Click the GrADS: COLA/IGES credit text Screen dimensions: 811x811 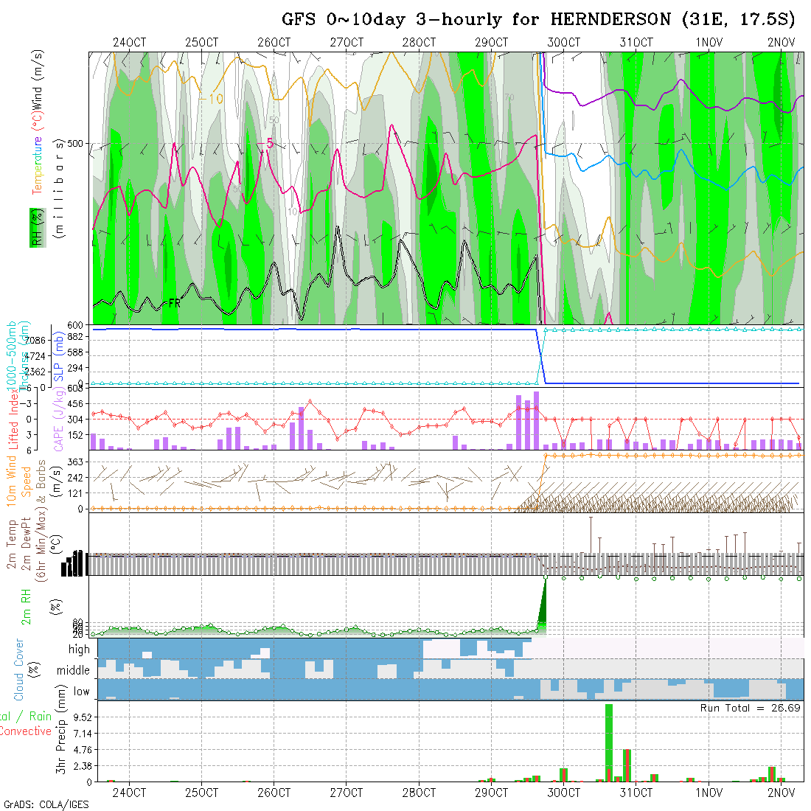click(46, 804)
